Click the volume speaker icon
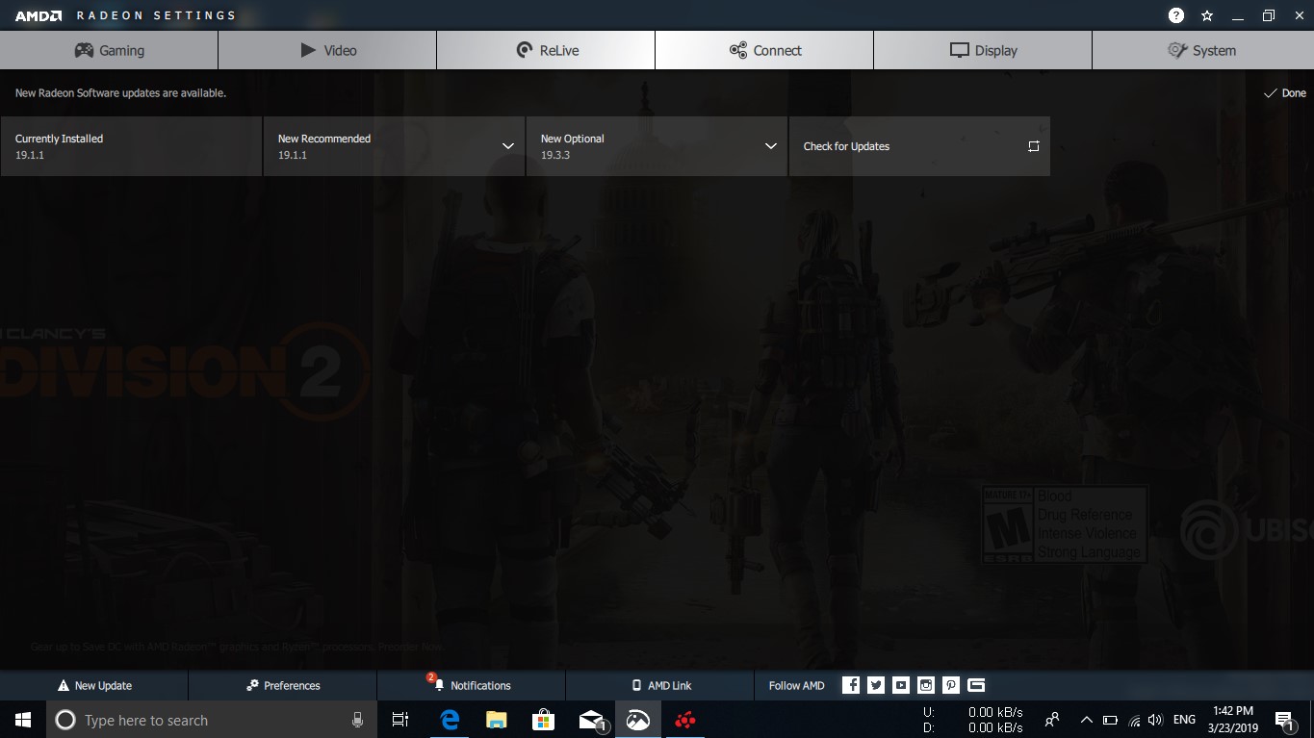 1155,720
